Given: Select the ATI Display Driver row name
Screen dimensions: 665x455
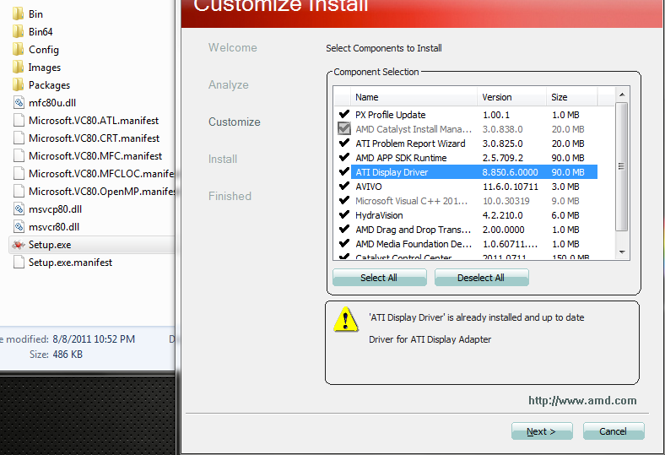Looking at the screenshot, I should coord(392,172).
